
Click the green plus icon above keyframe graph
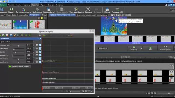pos(44,36)
